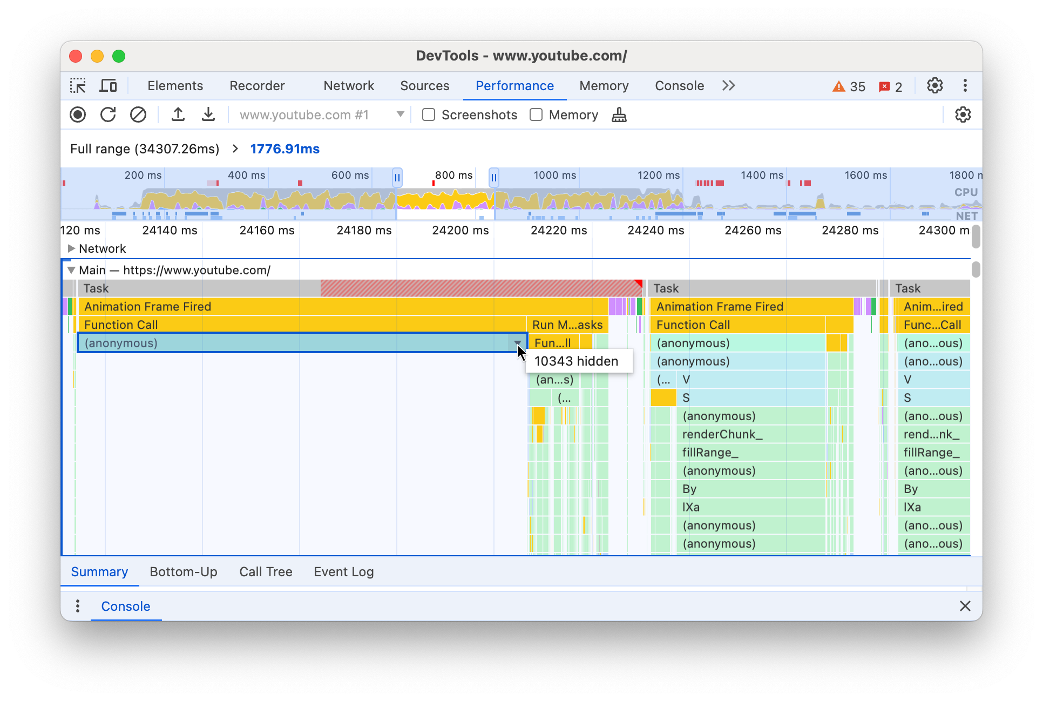This screenshot has width=1043, height=701.
Task: Click the 1776.91ms selected range link
Action: point(287,148)
